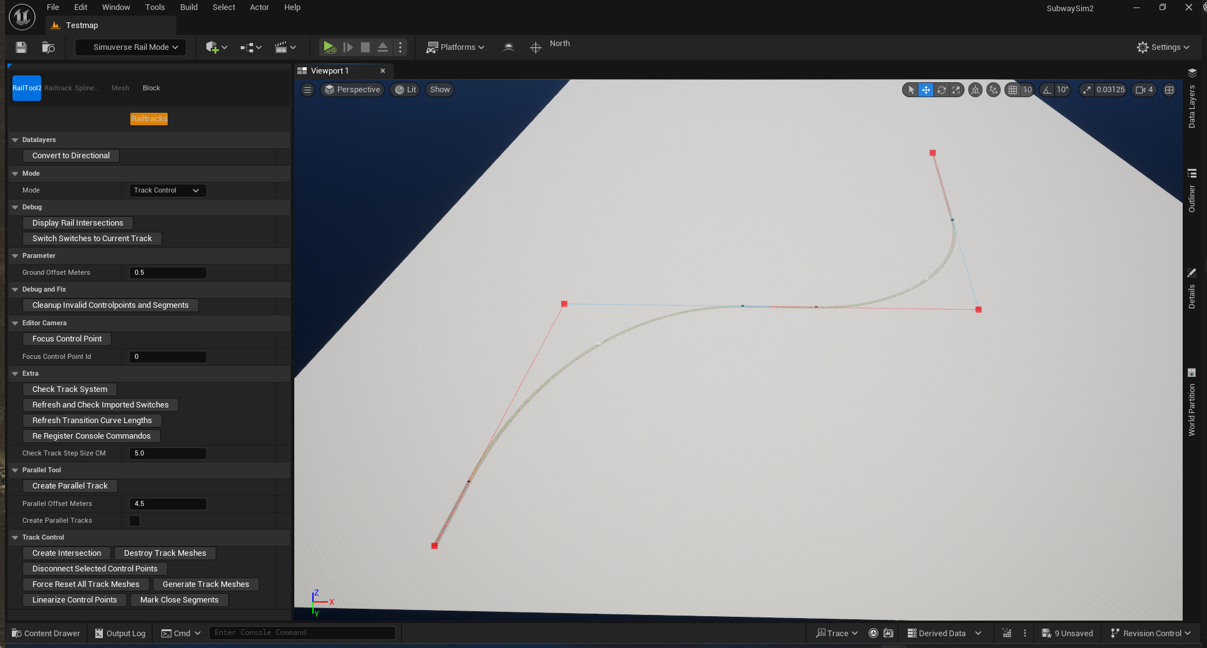Screen dimensions: 1207x648
Task: Toggle grid snapping in viewport
Action: [x=1013, y=90]
